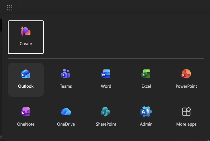Launch the SharePoint app
210x141 pixels.
(106, 118)
